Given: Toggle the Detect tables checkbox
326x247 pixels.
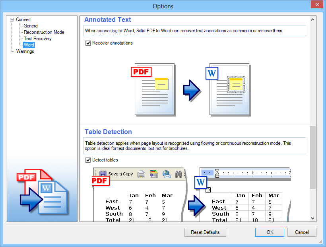Looking at the screenshot, I should click(x=88, y=160).
